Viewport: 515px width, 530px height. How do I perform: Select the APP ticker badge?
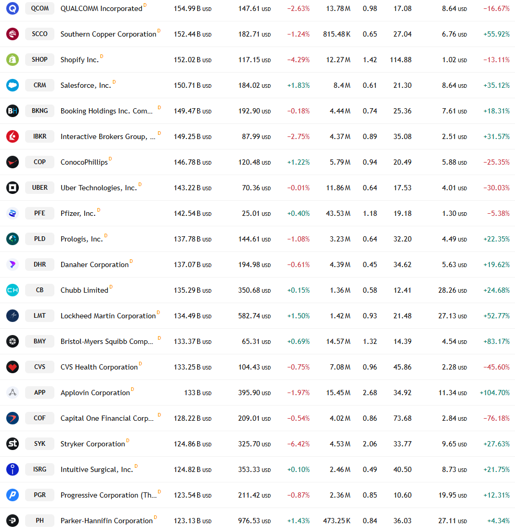click(40, 393)
